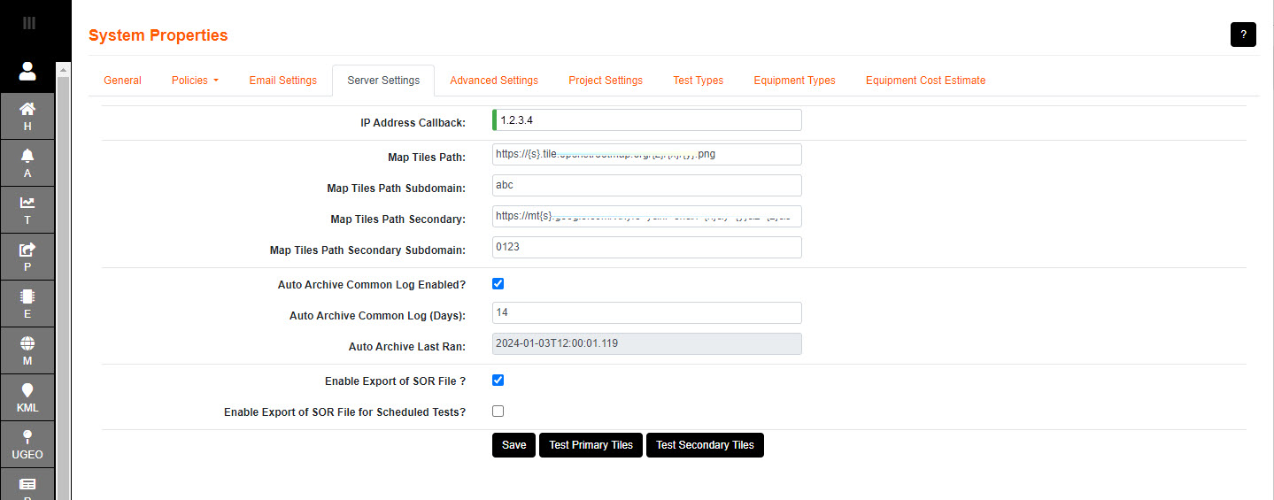This screenshot has width=1274, height=500.
Task: Open the Equipment Cost Estimate tab
Action: click(x=925, y=81)
